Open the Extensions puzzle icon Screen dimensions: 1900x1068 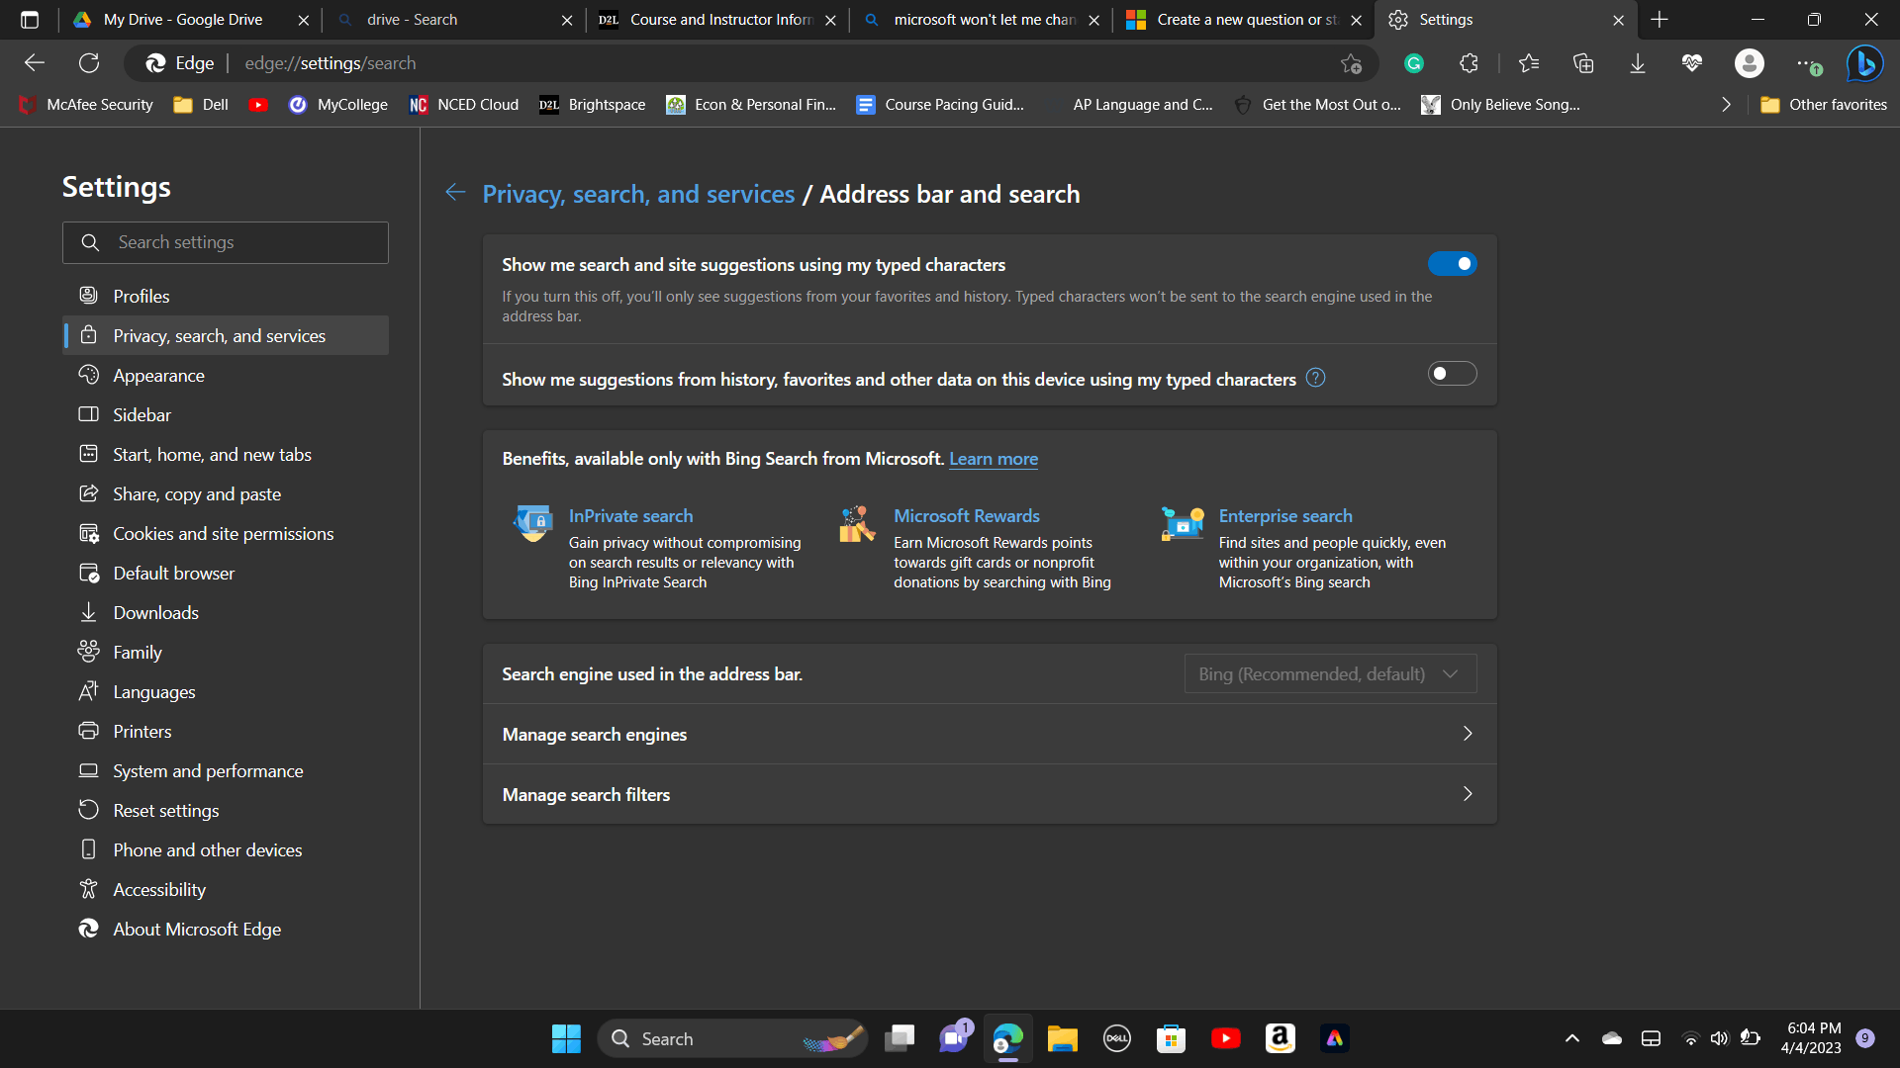point(1469,63)
